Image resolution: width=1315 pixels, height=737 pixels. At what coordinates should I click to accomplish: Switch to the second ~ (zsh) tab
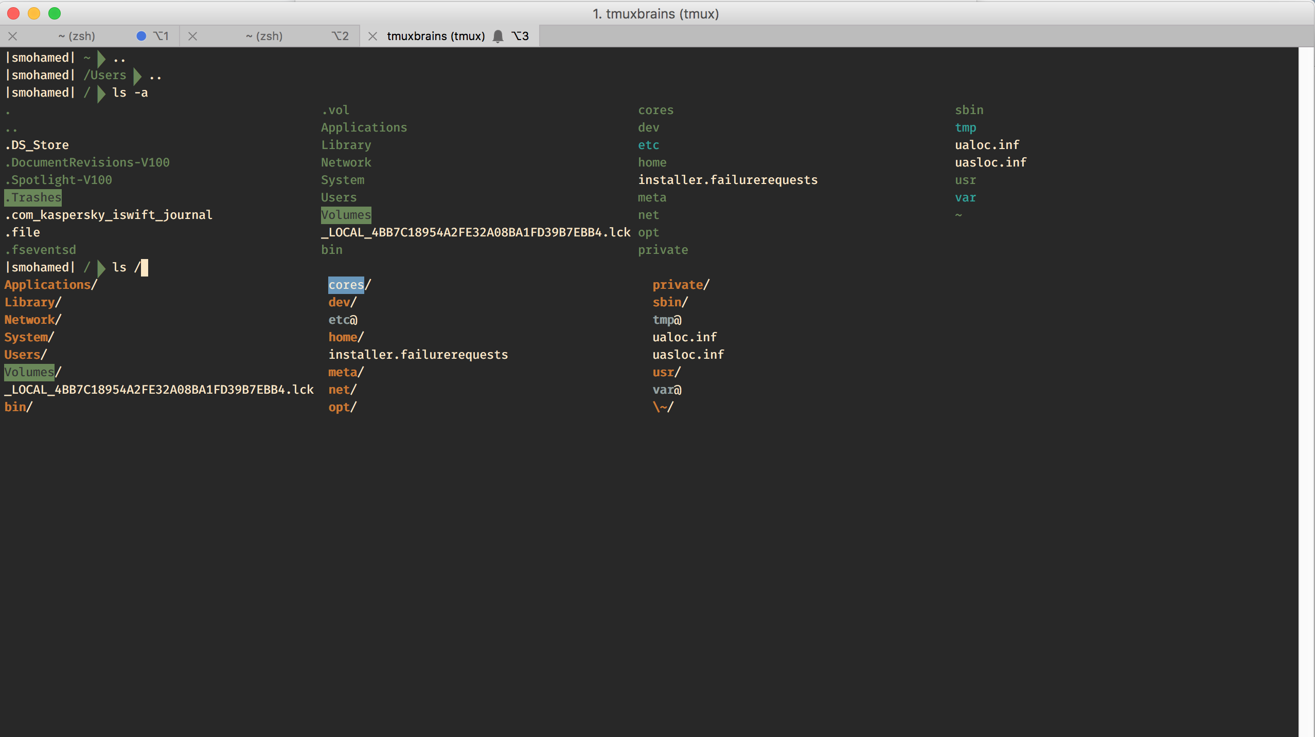point(264,36)
